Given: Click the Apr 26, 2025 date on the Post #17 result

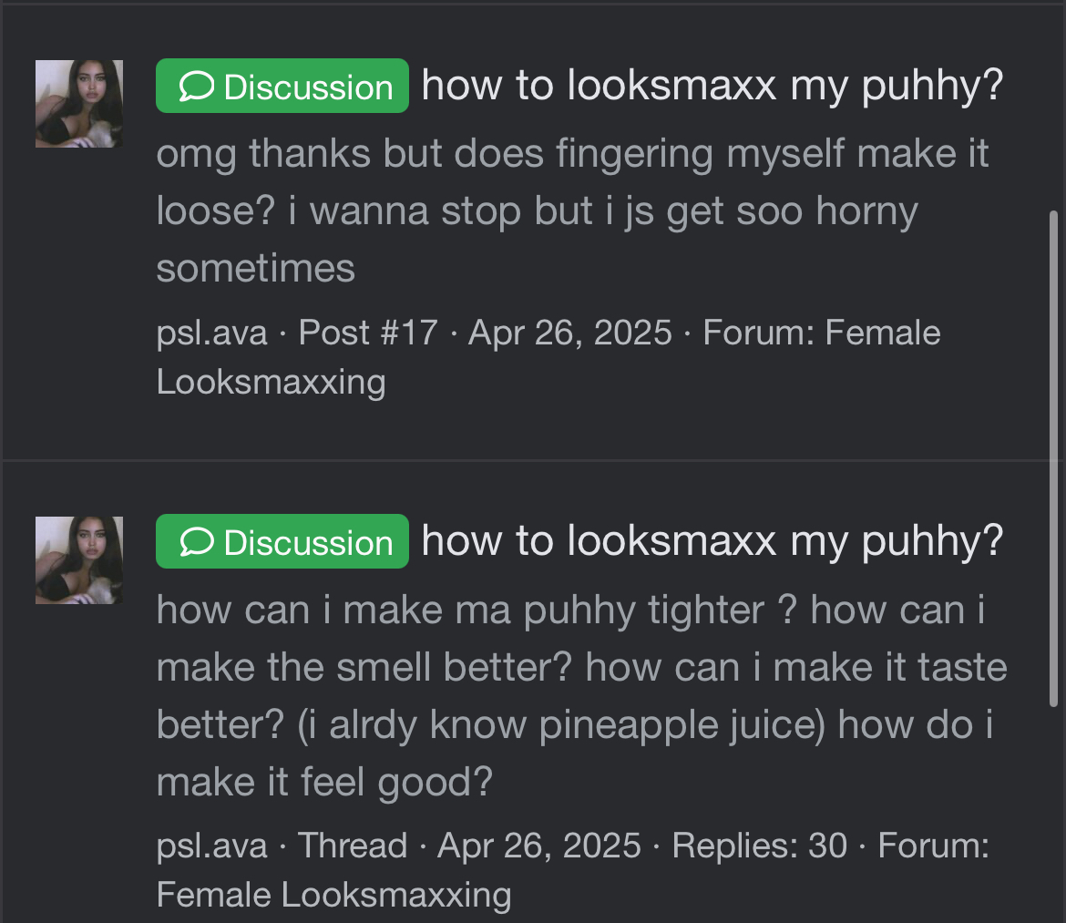Looking at the screenshot, I should click(x=569, y=333).
